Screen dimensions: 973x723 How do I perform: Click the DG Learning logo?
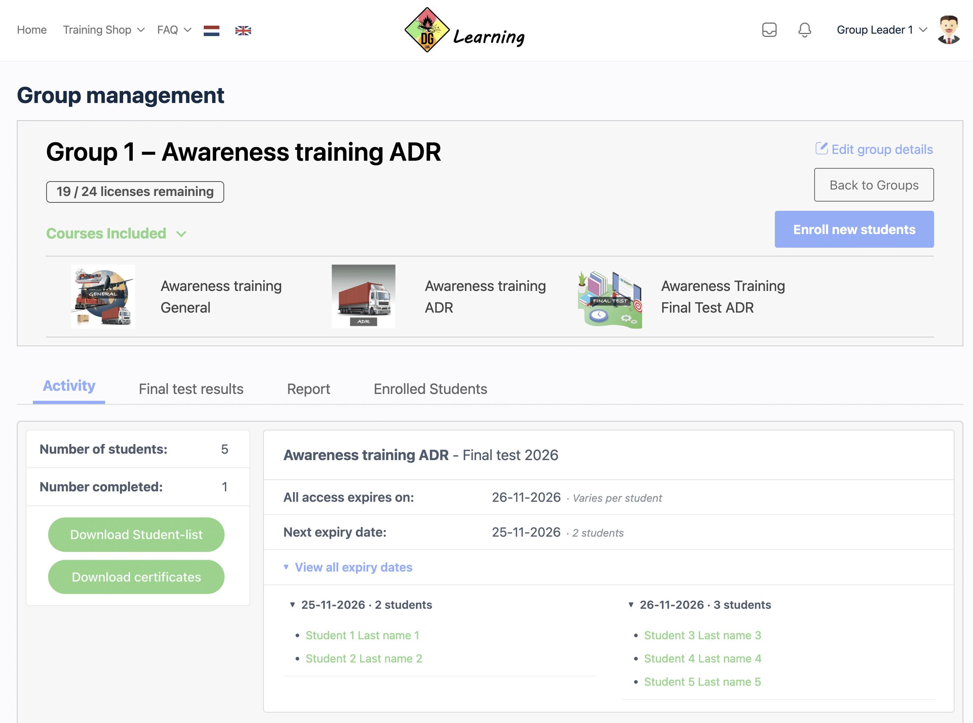(x=464, y=30)
